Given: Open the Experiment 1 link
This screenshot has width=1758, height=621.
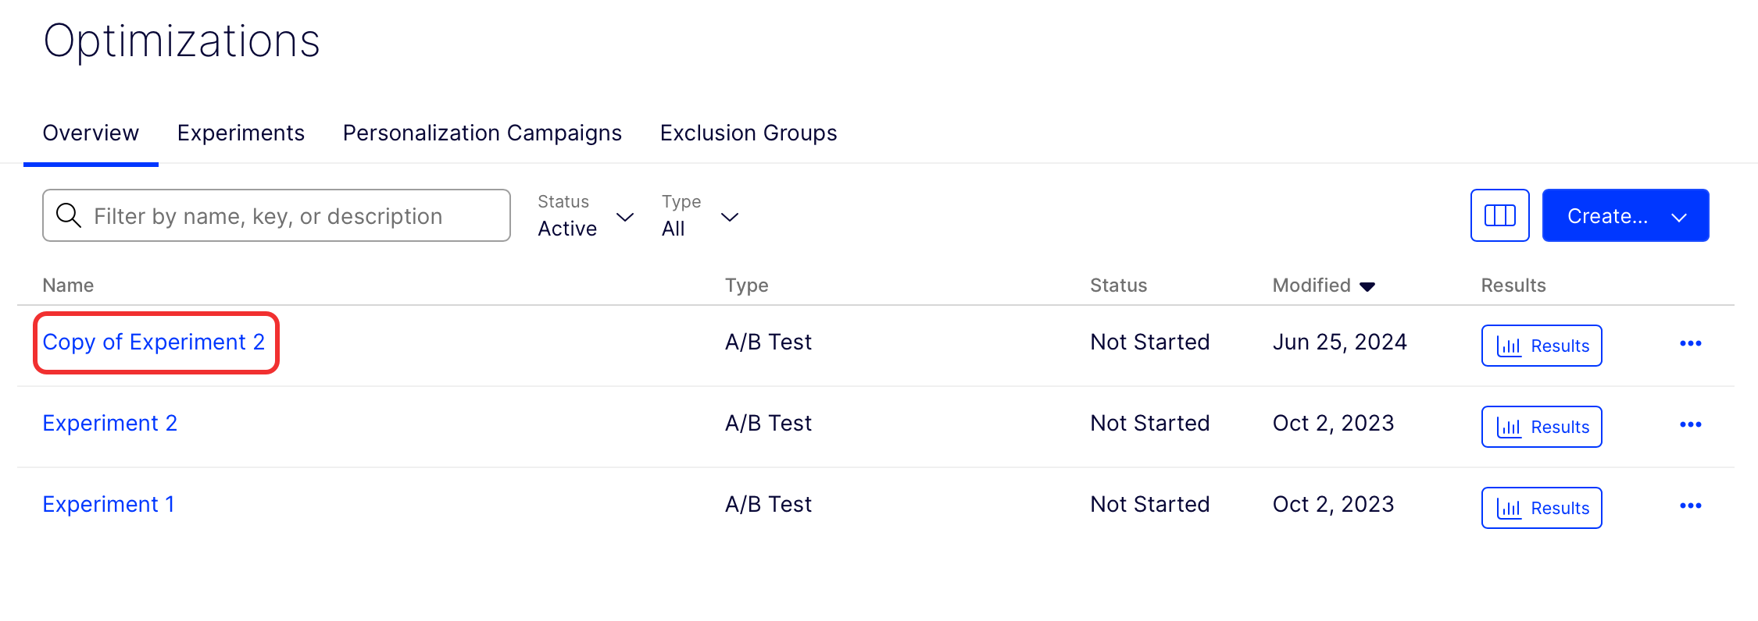Looking at the screenshot, I should click(109, 505).
